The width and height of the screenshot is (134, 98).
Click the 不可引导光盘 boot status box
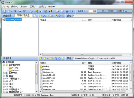[x=23, y=15]
